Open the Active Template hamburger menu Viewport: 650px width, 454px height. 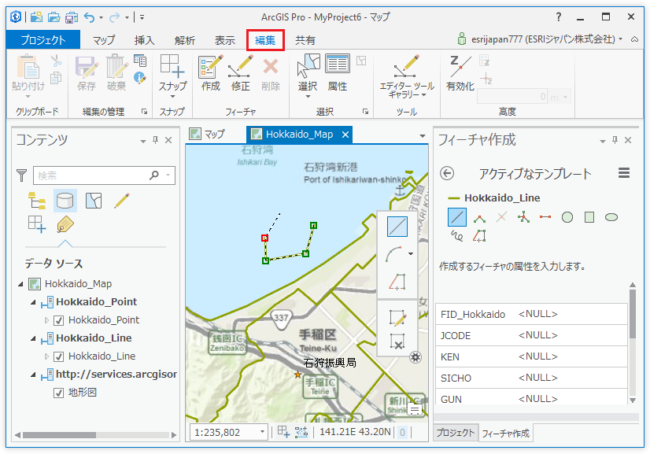click(x=624, y=173)
